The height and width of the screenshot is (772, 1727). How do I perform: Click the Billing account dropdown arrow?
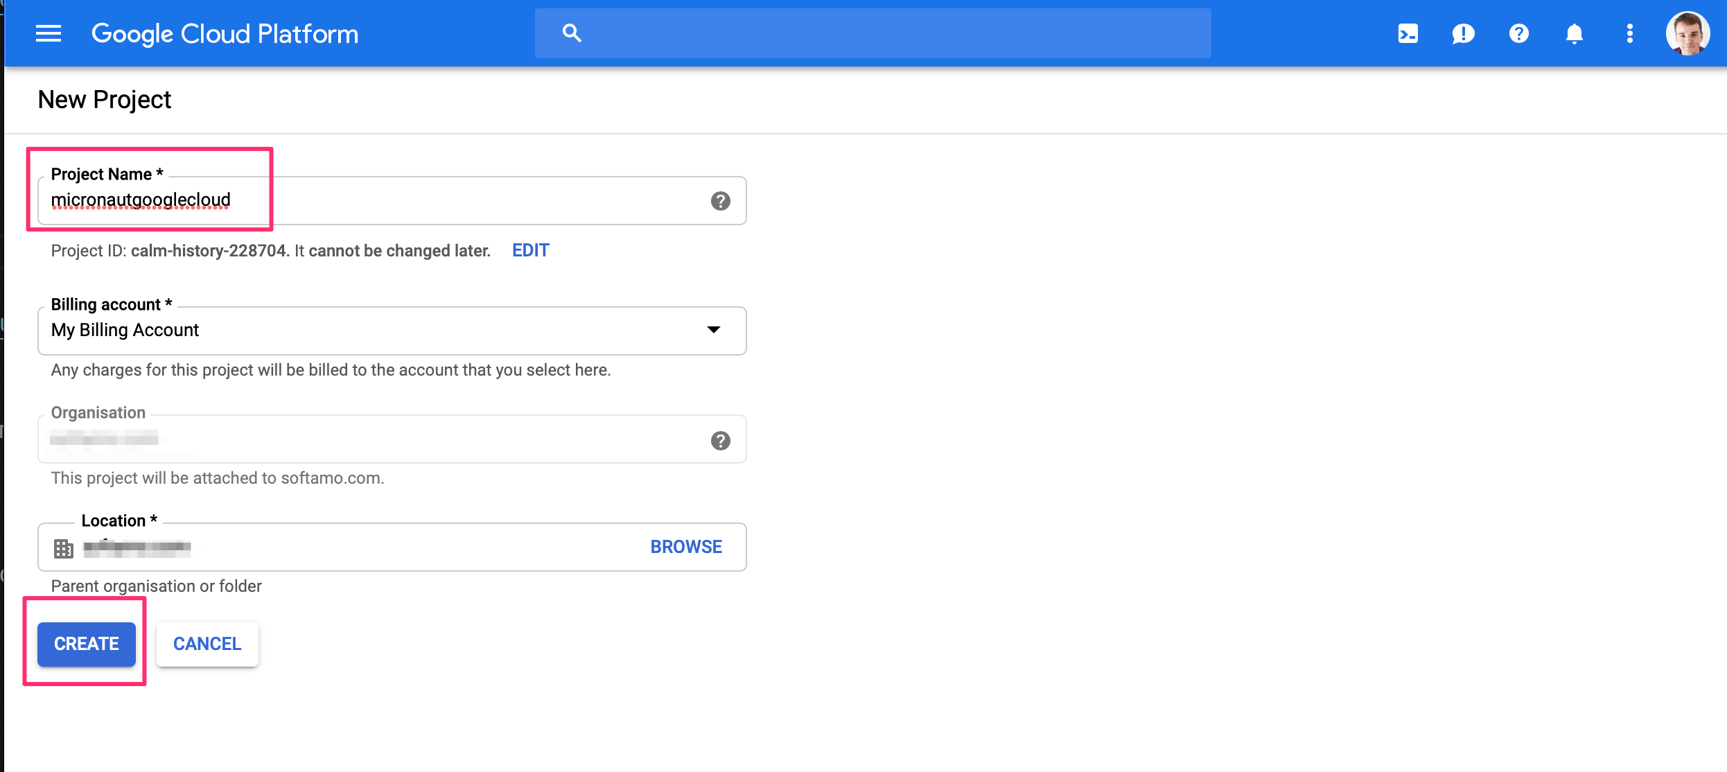click(713, 330)
